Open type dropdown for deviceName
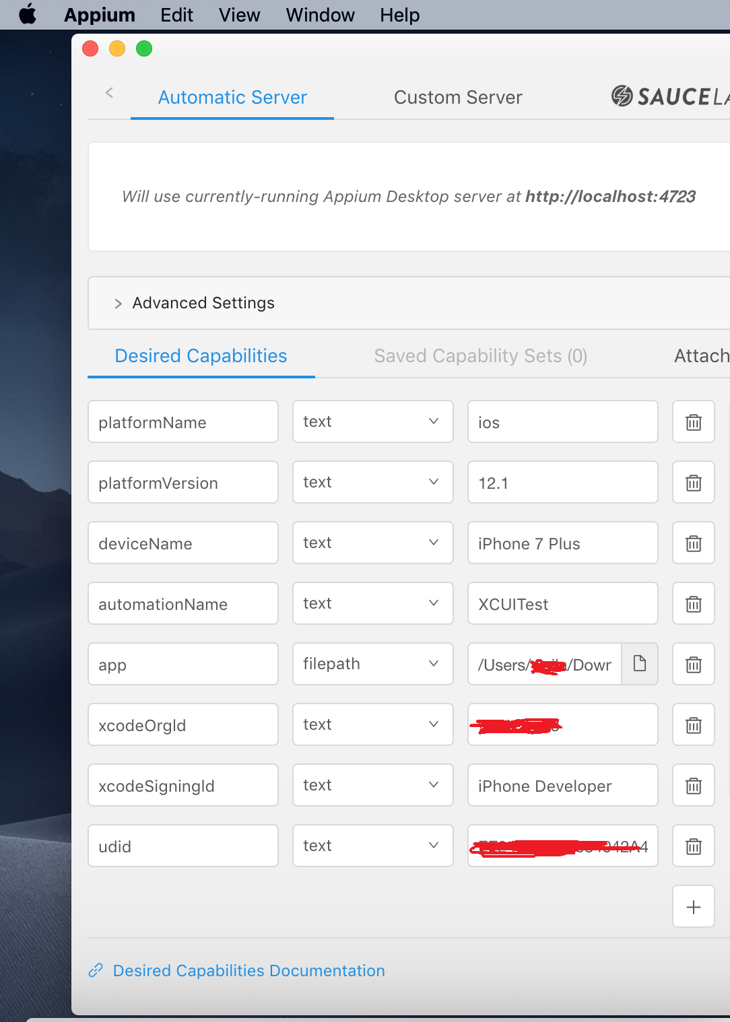Viewport: 730px width, 1022px height. pos(372,543)
